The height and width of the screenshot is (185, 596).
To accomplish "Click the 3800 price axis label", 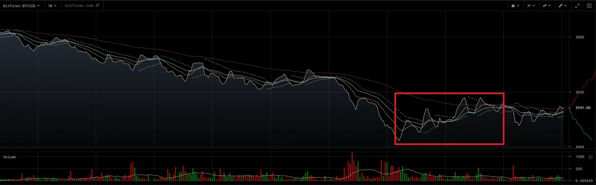I will 580,37.
